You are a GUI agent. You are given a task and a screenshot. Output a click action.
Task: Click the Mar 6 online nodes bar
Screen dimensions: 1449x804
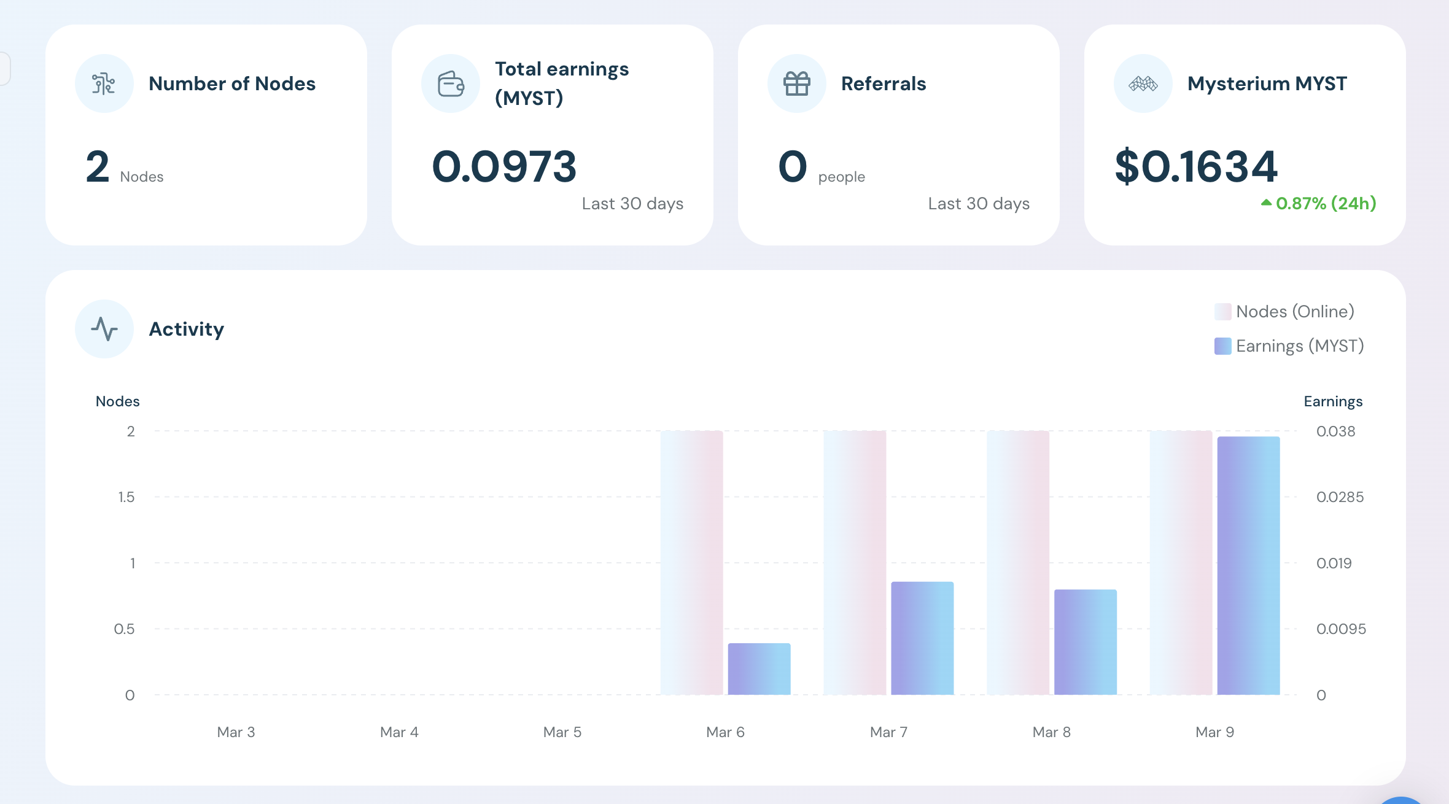tap(691, 562)
